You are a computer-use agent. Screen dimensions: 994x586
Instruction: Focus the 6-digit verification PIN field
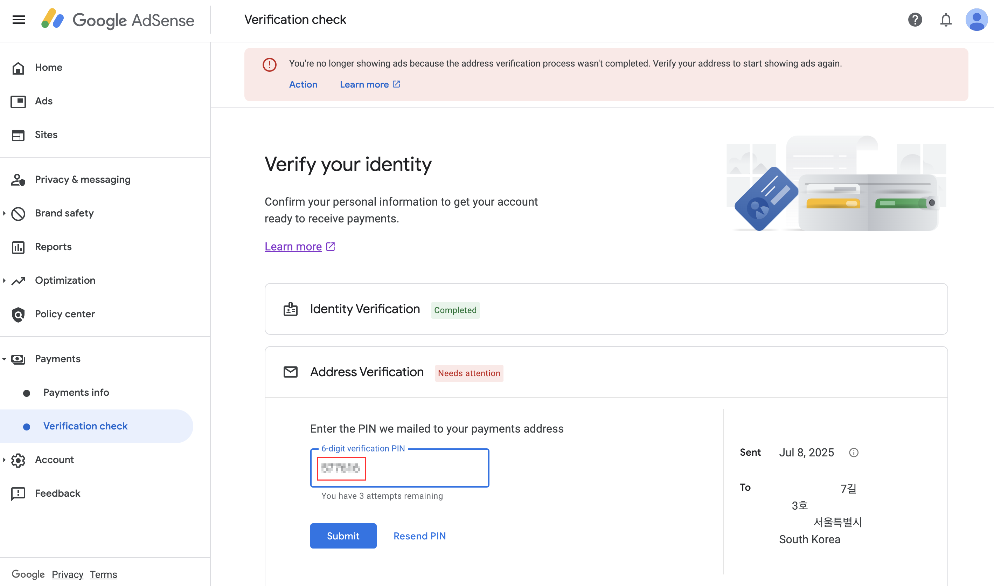click(399, 468)
